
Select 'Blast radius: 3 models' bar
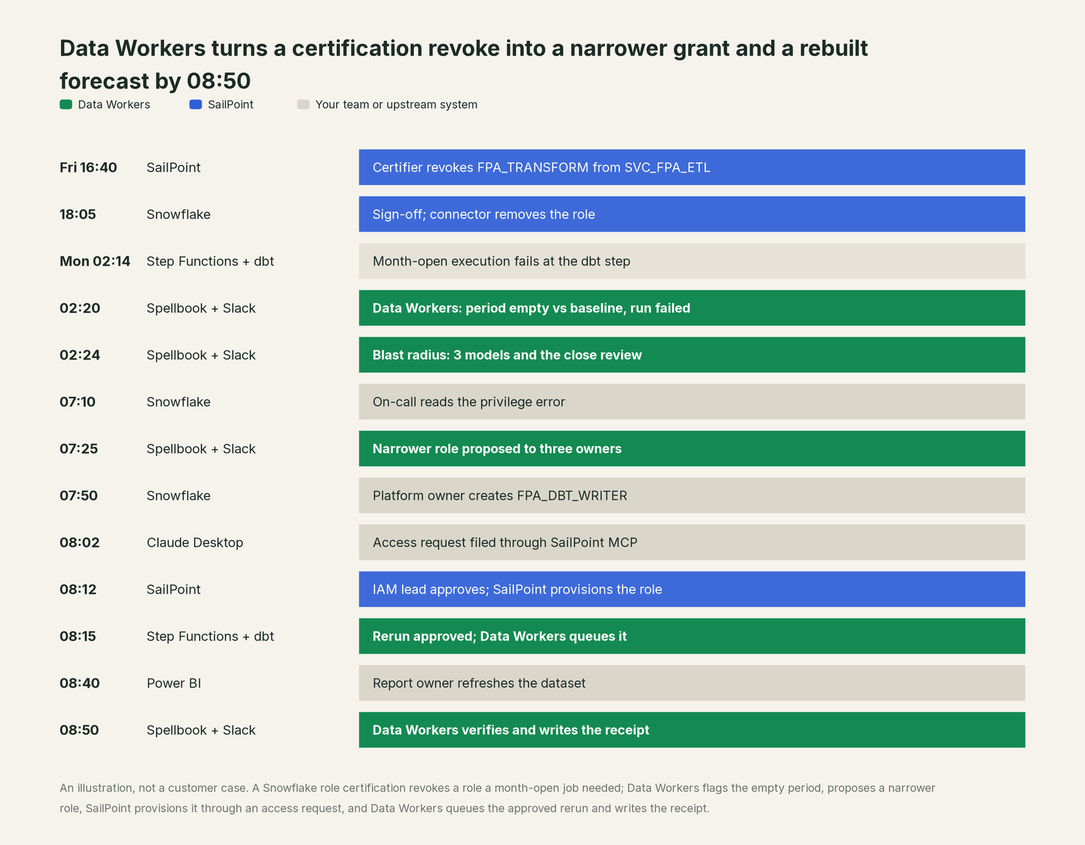click(x=692, y=355)
